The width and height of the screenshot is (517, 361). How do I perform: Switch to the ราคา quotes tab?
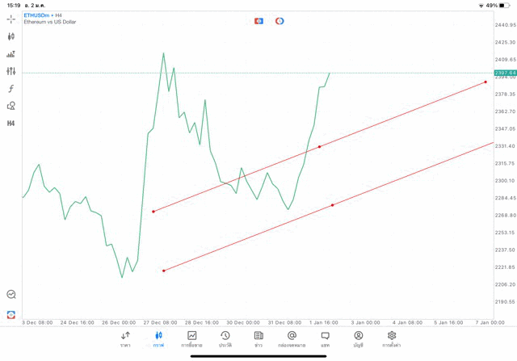click(125, 338)
